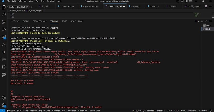Screen dimensions: 214x112
Task: Open YAML language mode selector
Action: 183,111
